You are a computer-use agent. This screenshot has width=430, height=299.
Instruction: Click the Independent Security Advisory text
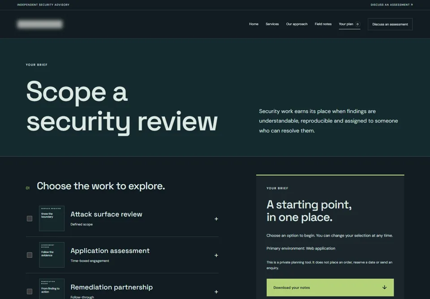[x=43, y=4]
